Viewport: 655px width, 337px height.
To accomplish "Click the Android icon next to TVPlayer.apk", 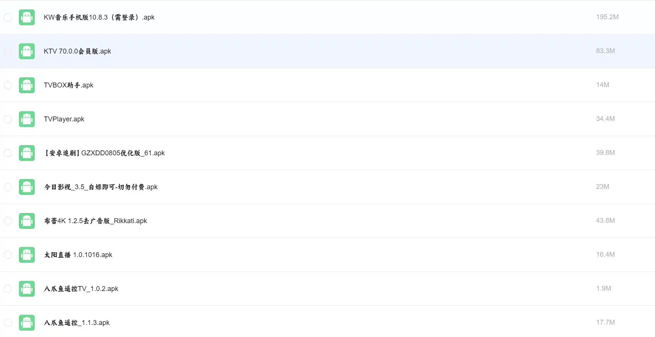I will 27,119.
